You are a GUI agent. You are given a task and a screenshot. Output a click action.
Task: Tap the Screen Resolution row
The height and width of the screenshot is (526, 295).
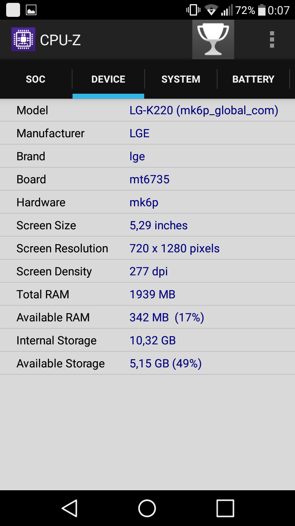(x=147, y=248)
